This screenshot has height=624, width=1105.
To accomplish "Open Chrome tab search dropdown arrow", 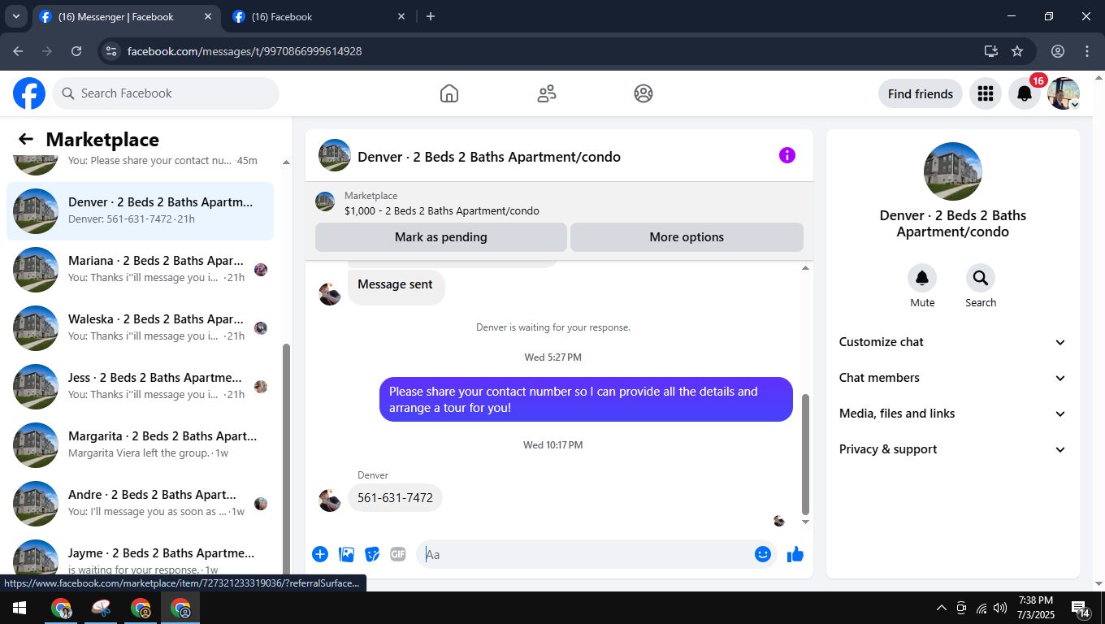I will pos(15,16).
